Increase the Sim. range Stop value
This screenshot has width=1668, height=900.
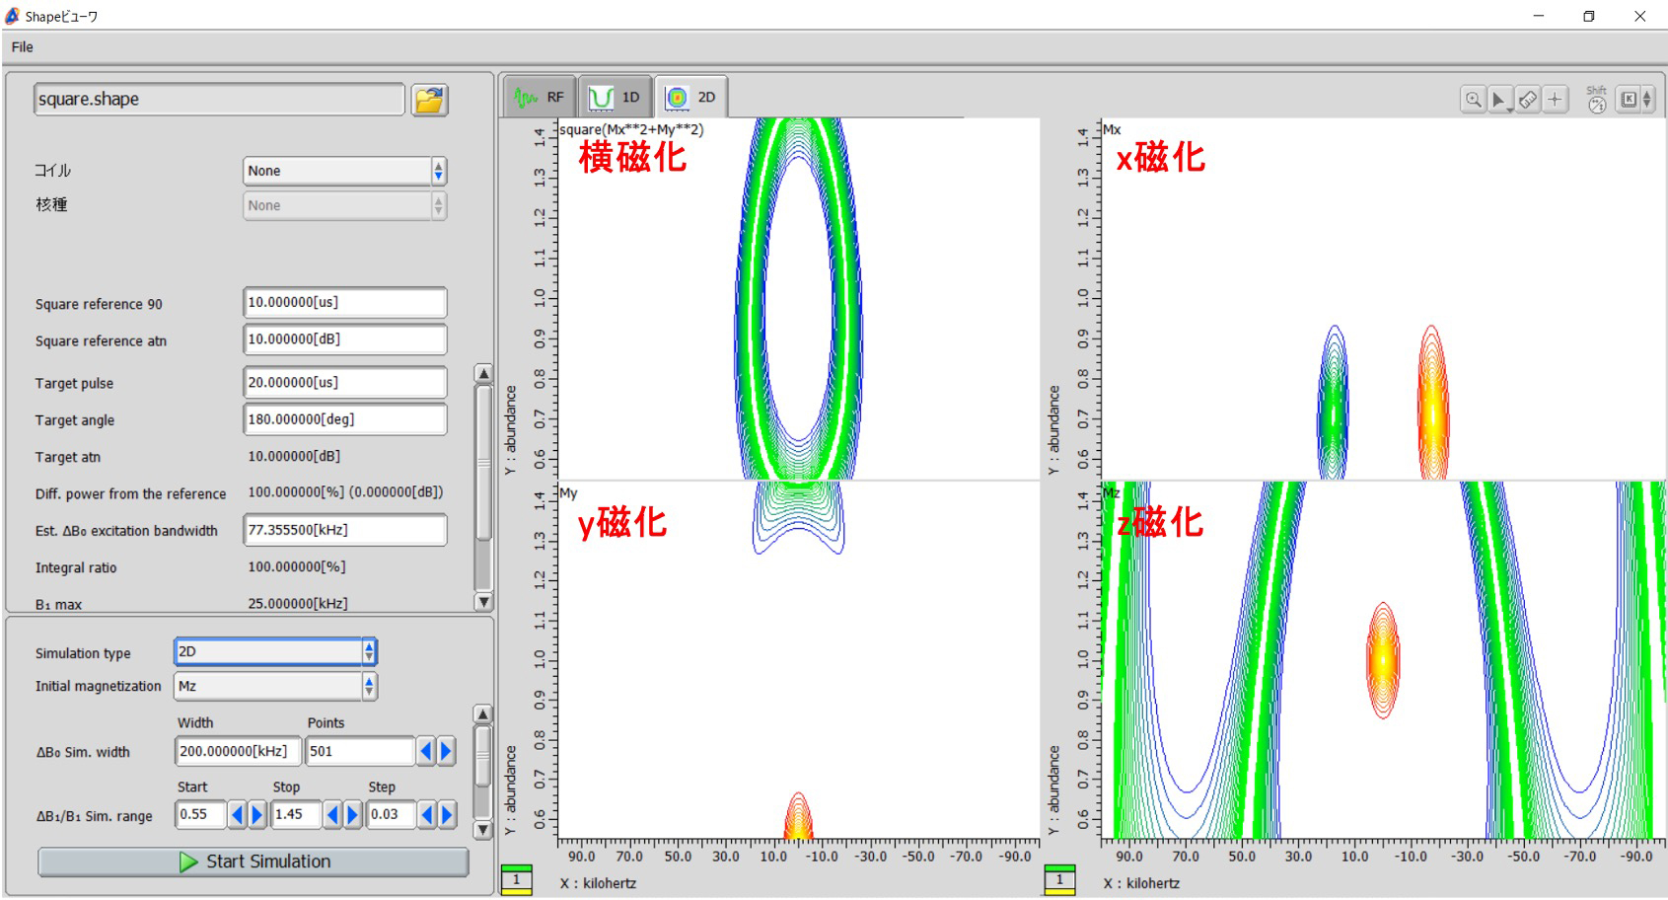tap(352, 815)
